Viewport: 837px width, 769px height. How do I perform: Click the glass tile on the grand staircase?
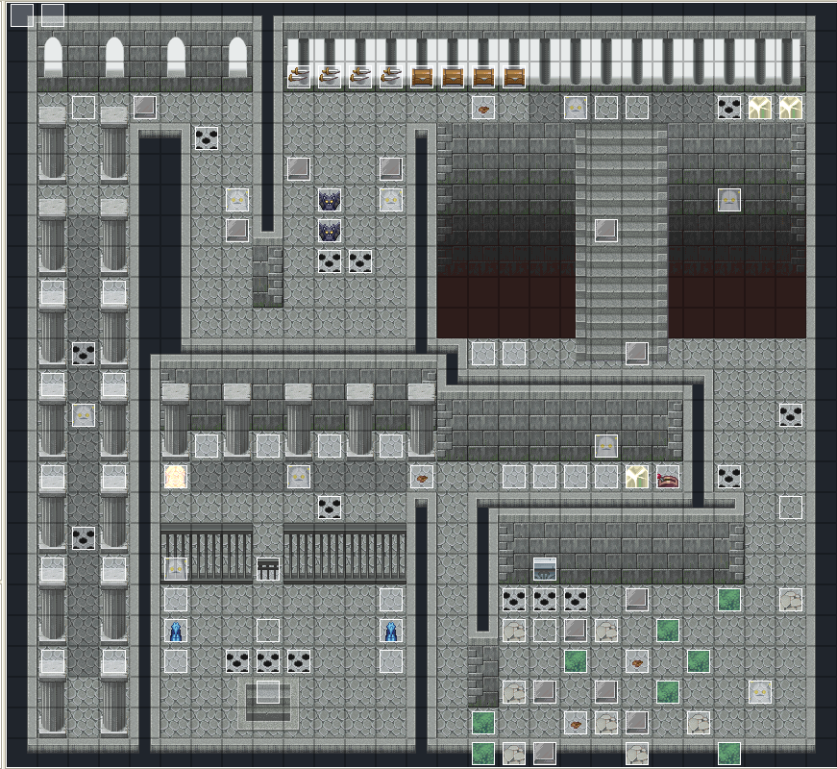tap(606, 231)
